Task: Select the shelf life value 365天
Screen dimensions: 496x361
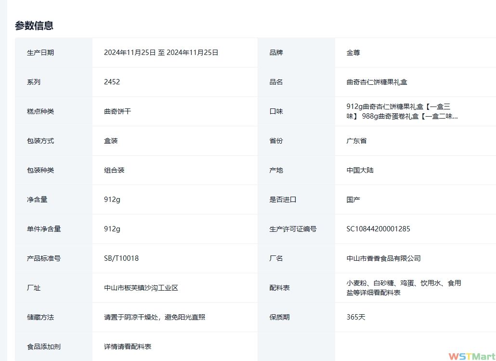Action: point(356,317)
